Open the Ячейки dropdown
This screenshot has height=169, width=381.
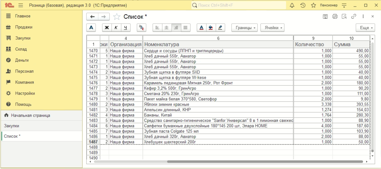(272, 28)
